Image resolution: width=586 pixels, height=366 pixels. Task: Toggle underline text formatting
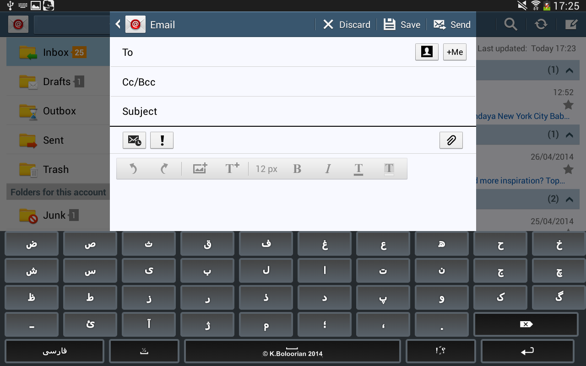pyautogui.click(x=358, y=168)
